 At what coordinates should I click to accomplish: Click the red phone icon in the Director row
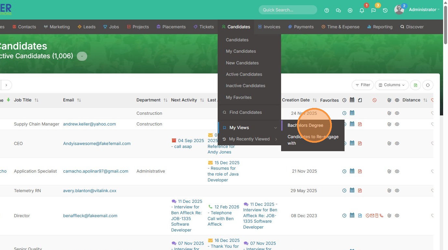381,216
